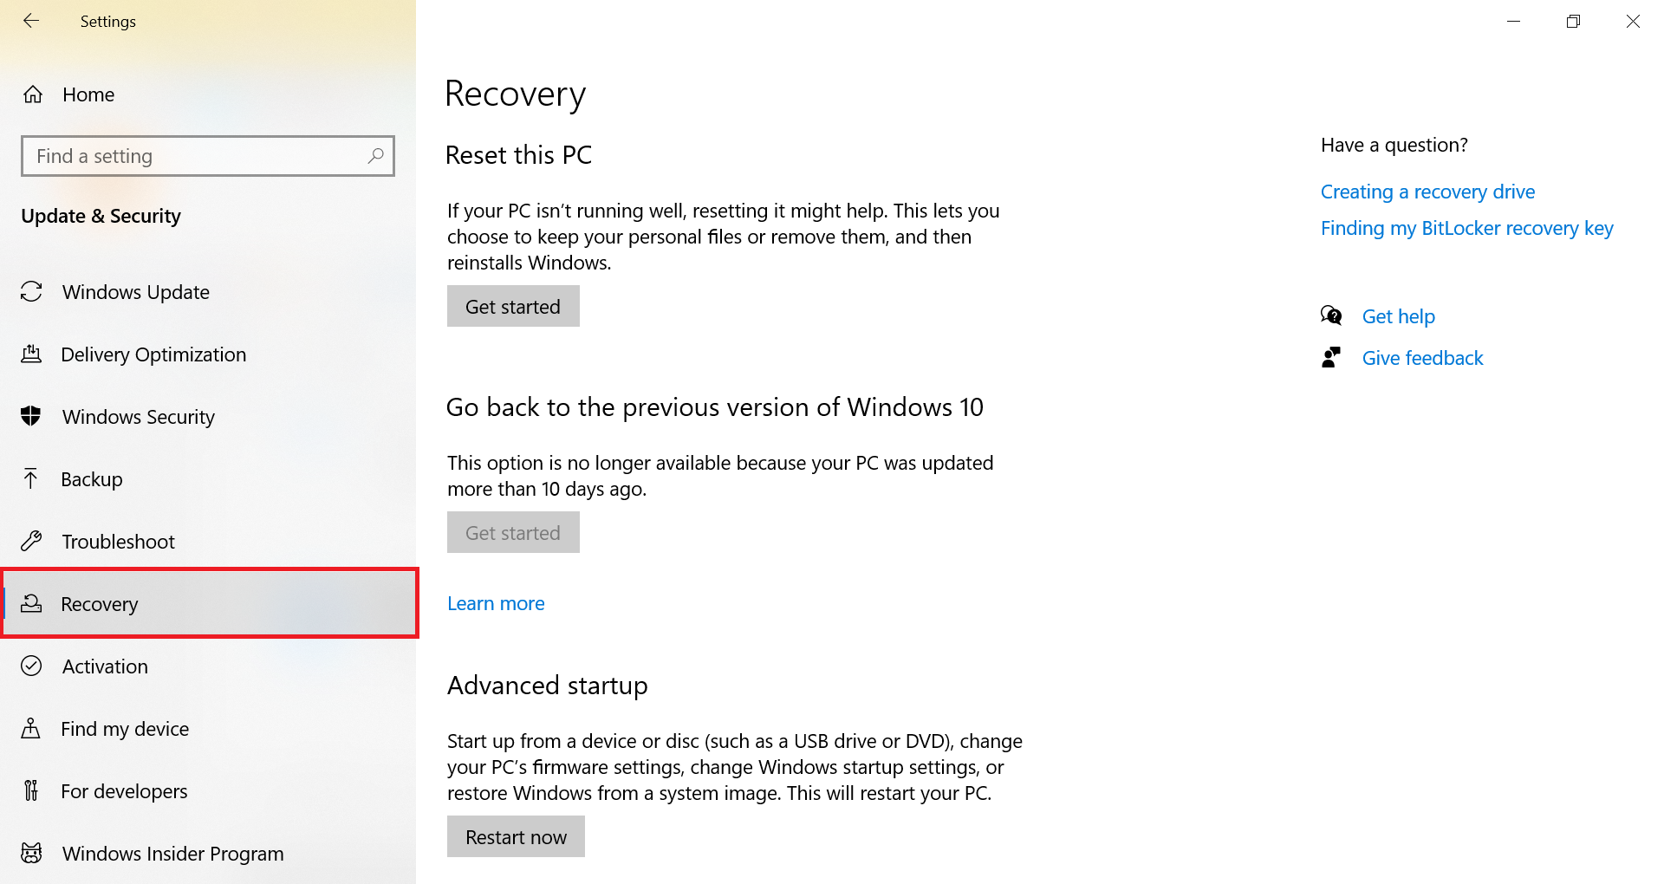1664x884 pixels.
Task: Click the Troubleshoot wrench icon
Action: 31,542
